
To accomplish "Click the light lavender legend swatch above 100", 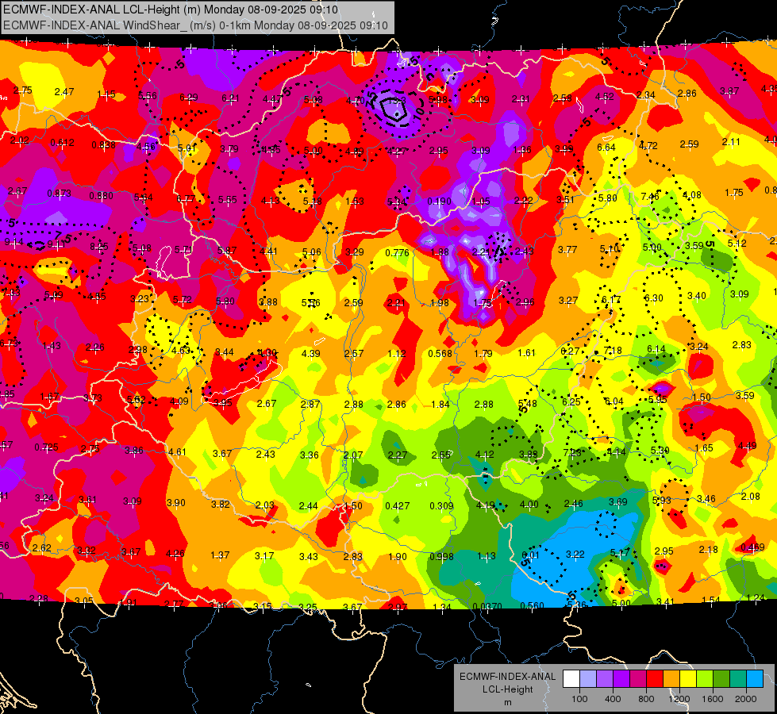I will click(587, 679).
